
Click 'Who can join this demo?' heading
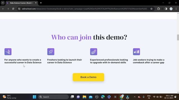[x=89, y=37]
